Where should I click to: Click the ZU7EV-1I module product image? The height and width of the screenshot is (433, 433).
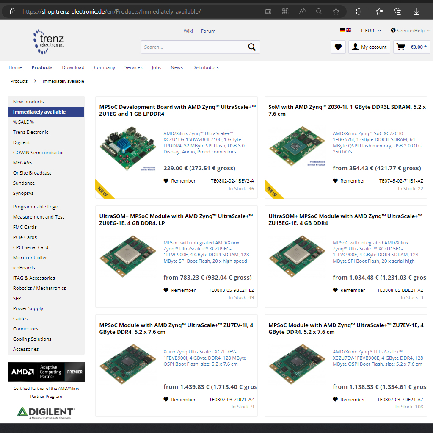pos(128,364)
